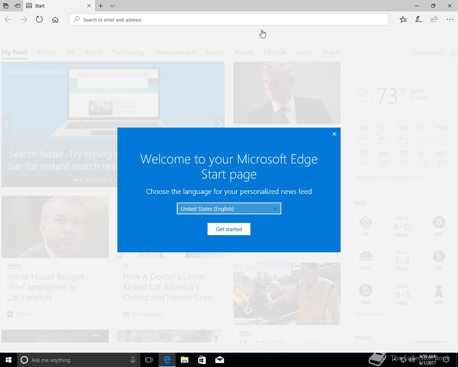View MIN vs LAA 11-5 game

[x=402, y=295]
